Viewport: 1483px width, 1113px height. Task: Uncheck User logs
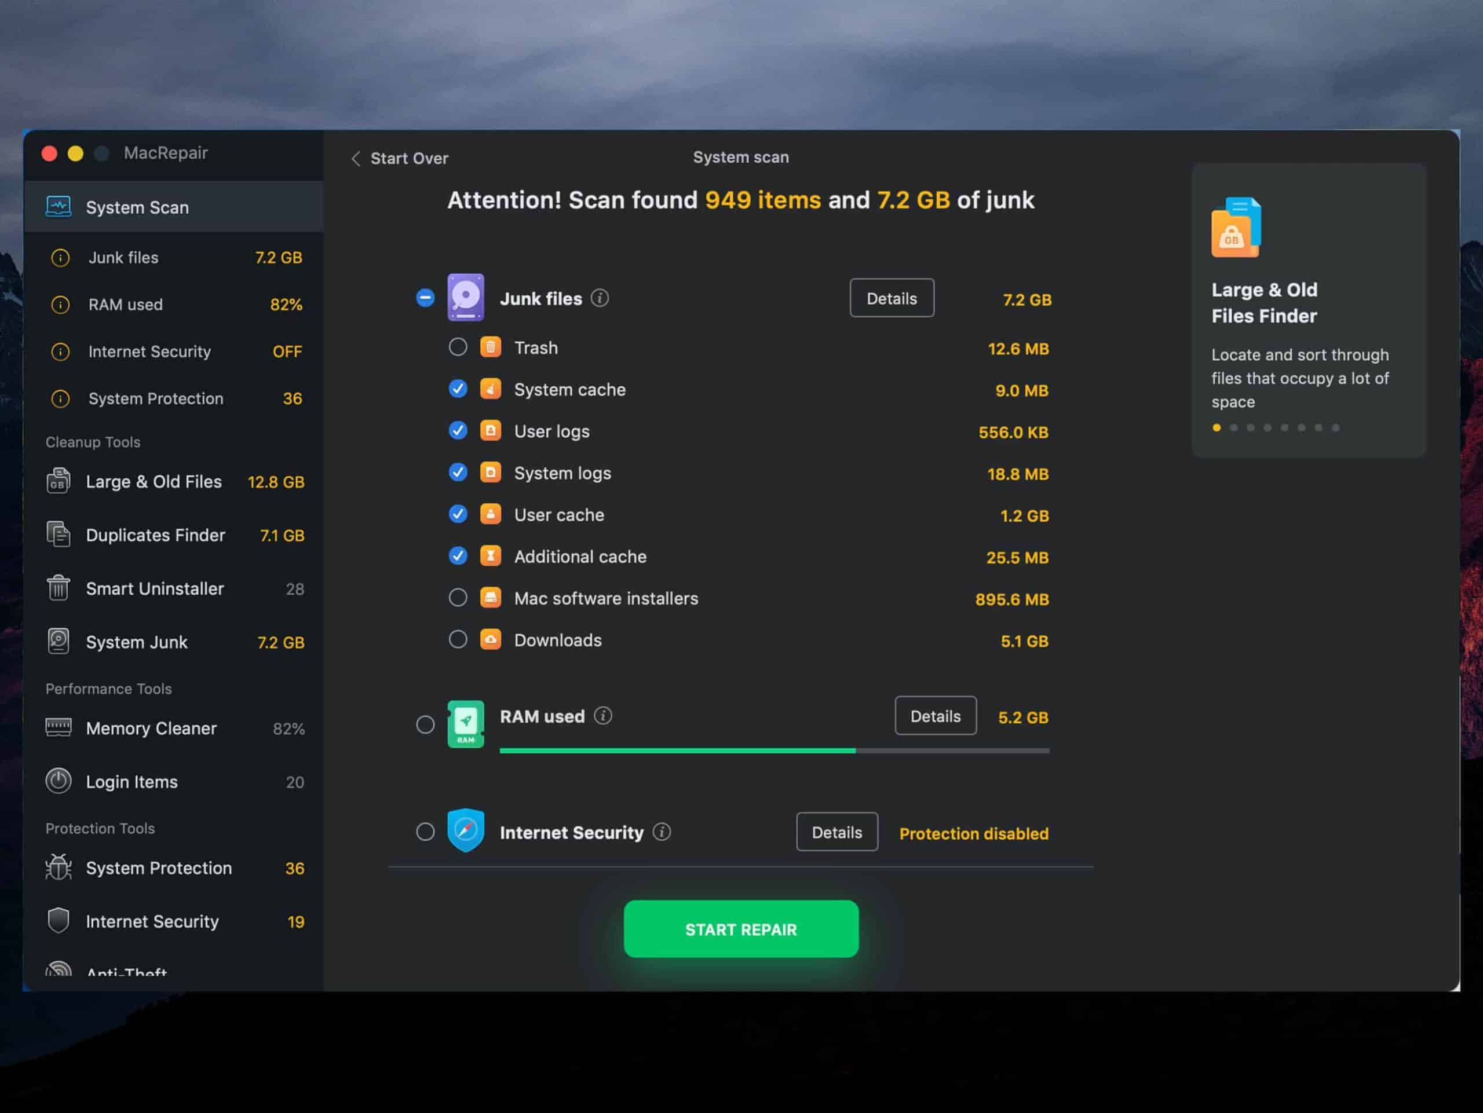pos(458,431)
